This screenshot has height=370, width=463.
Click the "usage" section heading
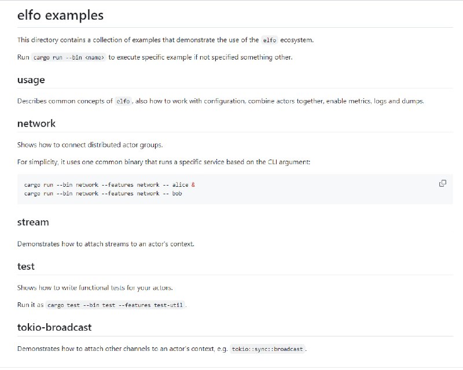tap(31, 80)
